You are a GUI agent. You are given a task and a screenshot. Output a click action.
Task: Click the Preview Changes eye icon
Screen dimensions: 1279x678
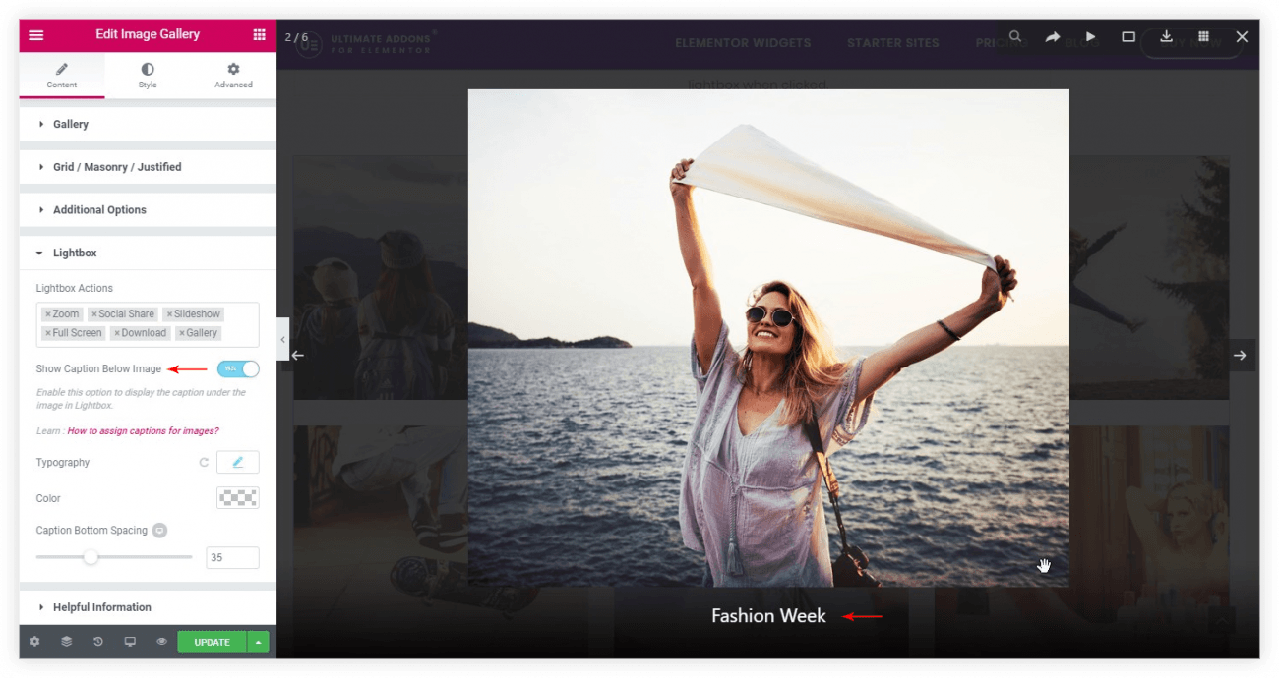pyautogui.click(x=161, y=642)
